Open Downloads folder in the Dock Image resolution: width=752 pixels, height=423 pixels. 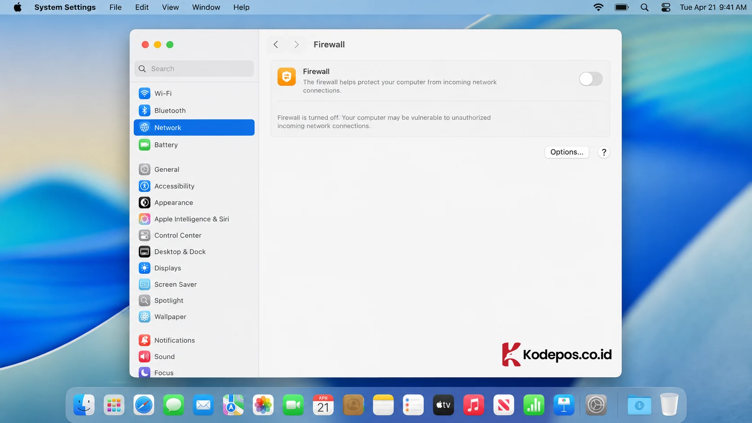click(639, 405)
